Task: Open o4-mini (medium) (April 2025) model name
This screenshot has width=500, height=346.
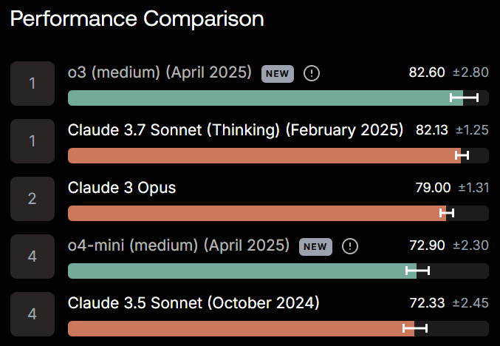Action: coord(179,245)
